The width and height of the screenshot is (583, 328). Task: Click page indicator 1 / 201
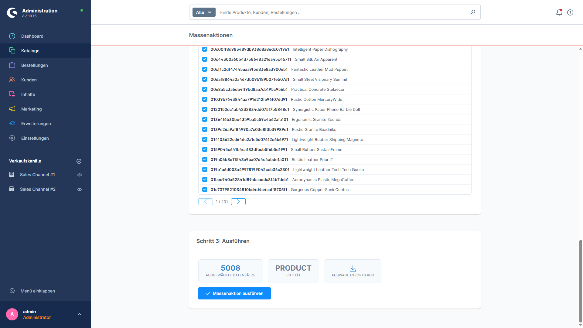coord(222,202)
